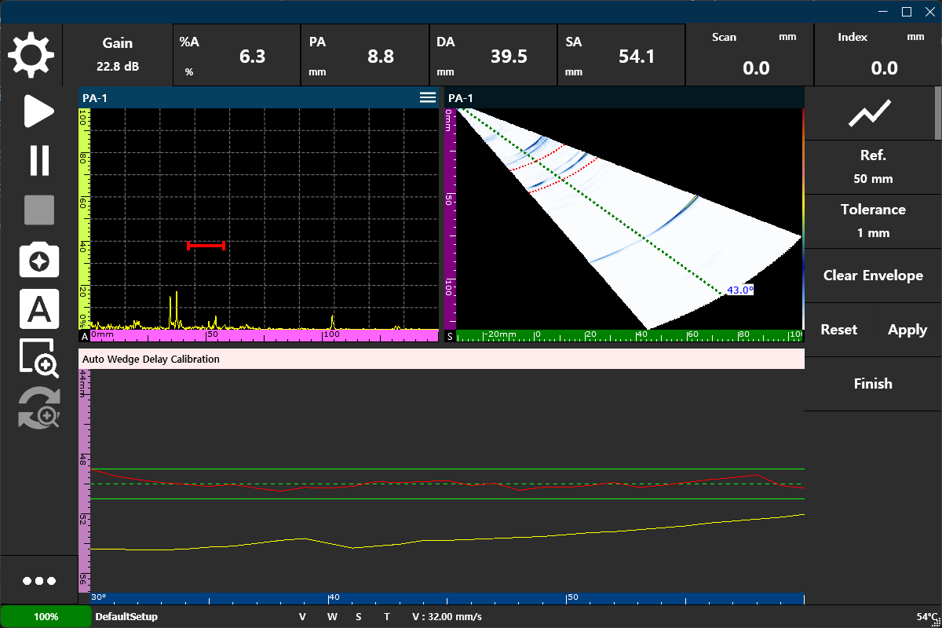Click the 100% battery status indicator
942x628 pixels.
[x=46, y=616]
